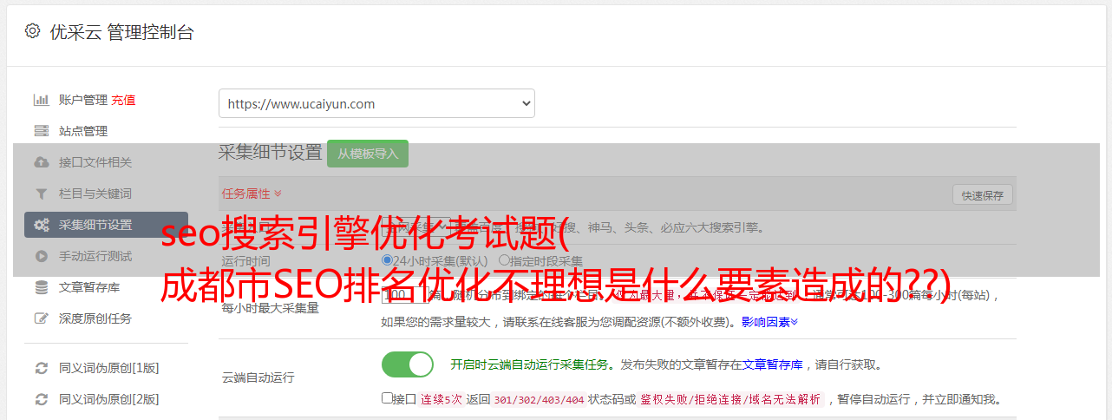Image resolution: width=1112 pixels, height=420 pixels.
Task: Click the database icon for 文章暂存库
Action: [x=41, y=287]
